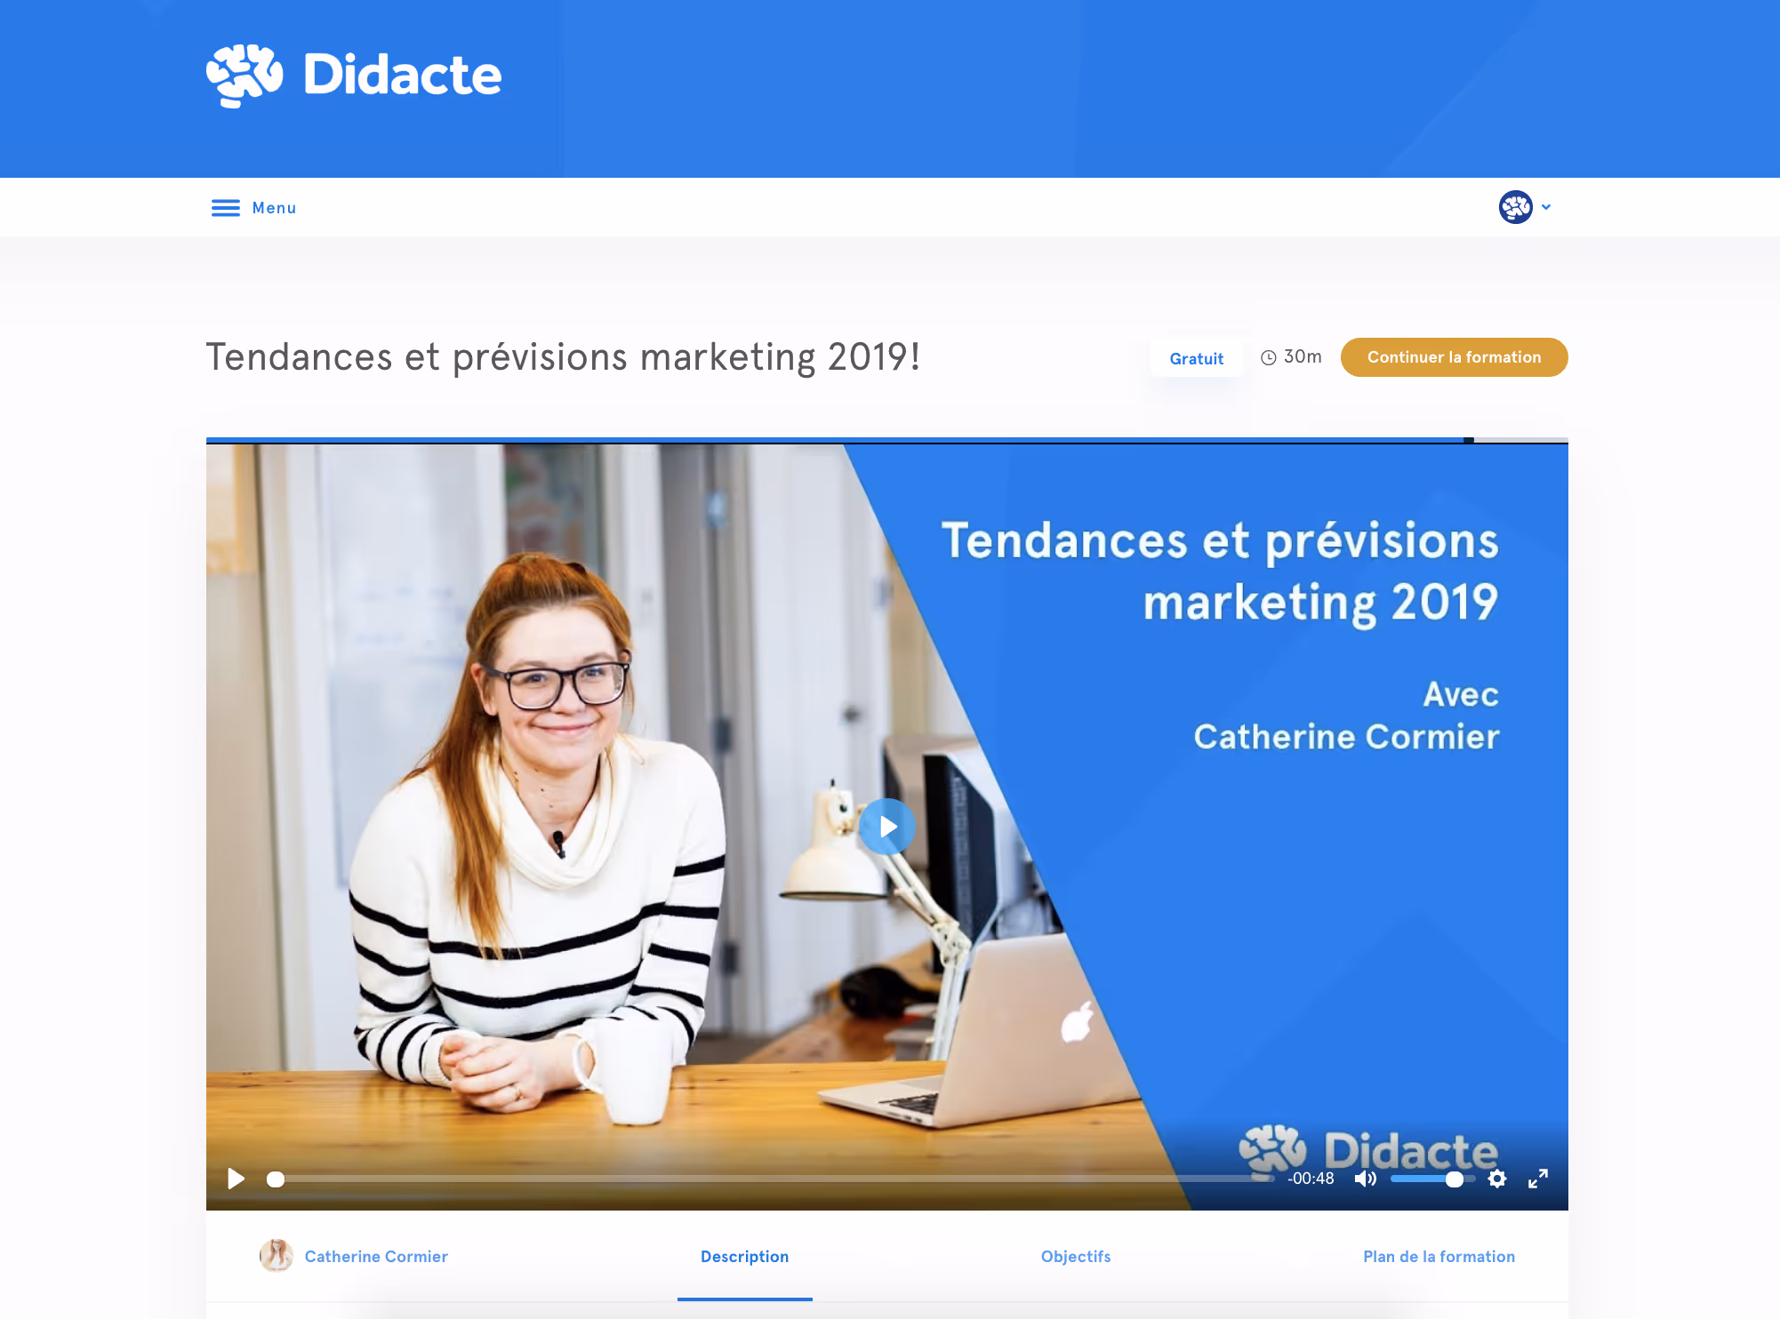Open the Plan de la formation tab
The height and width of the screenshot is (1319, 1780).
click(1439, 1256)
